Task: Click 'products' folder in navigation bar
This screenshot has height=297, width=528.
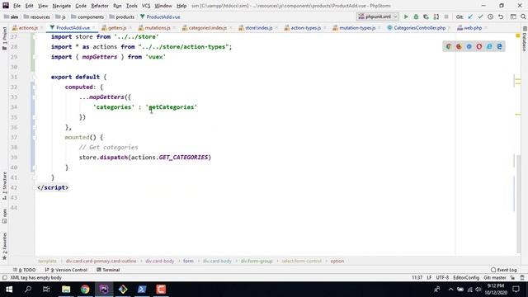Action: [x=121, y=16]
